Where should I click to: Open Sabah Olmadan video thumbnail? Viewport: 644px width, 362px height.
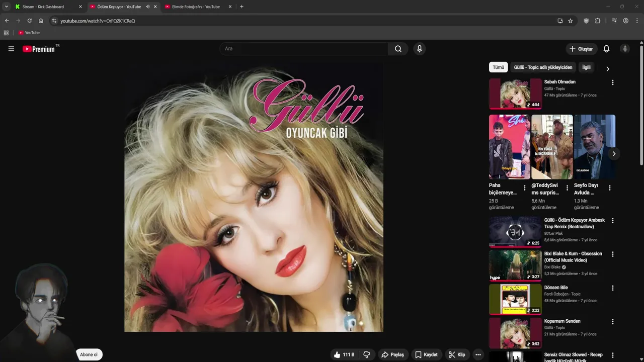515,94
